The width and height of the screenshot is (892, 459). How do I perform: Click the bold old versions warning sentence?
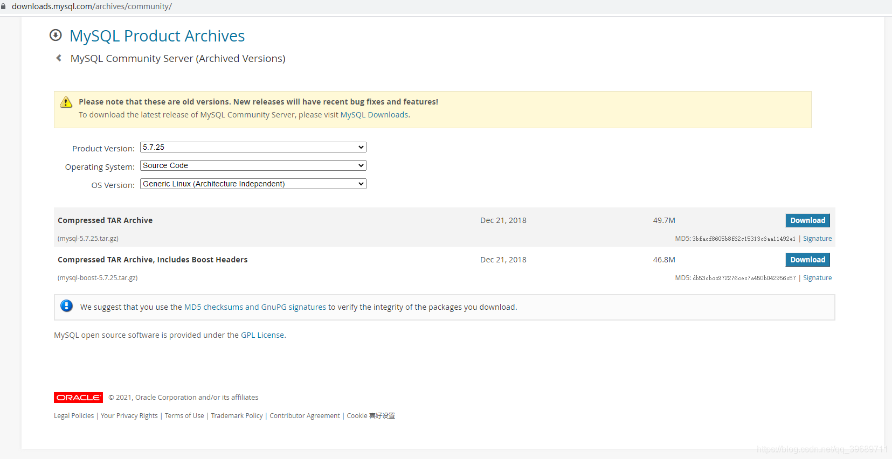click(x=258, y=102)
